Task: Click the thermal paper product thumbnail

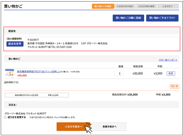Action: [10, 73]
